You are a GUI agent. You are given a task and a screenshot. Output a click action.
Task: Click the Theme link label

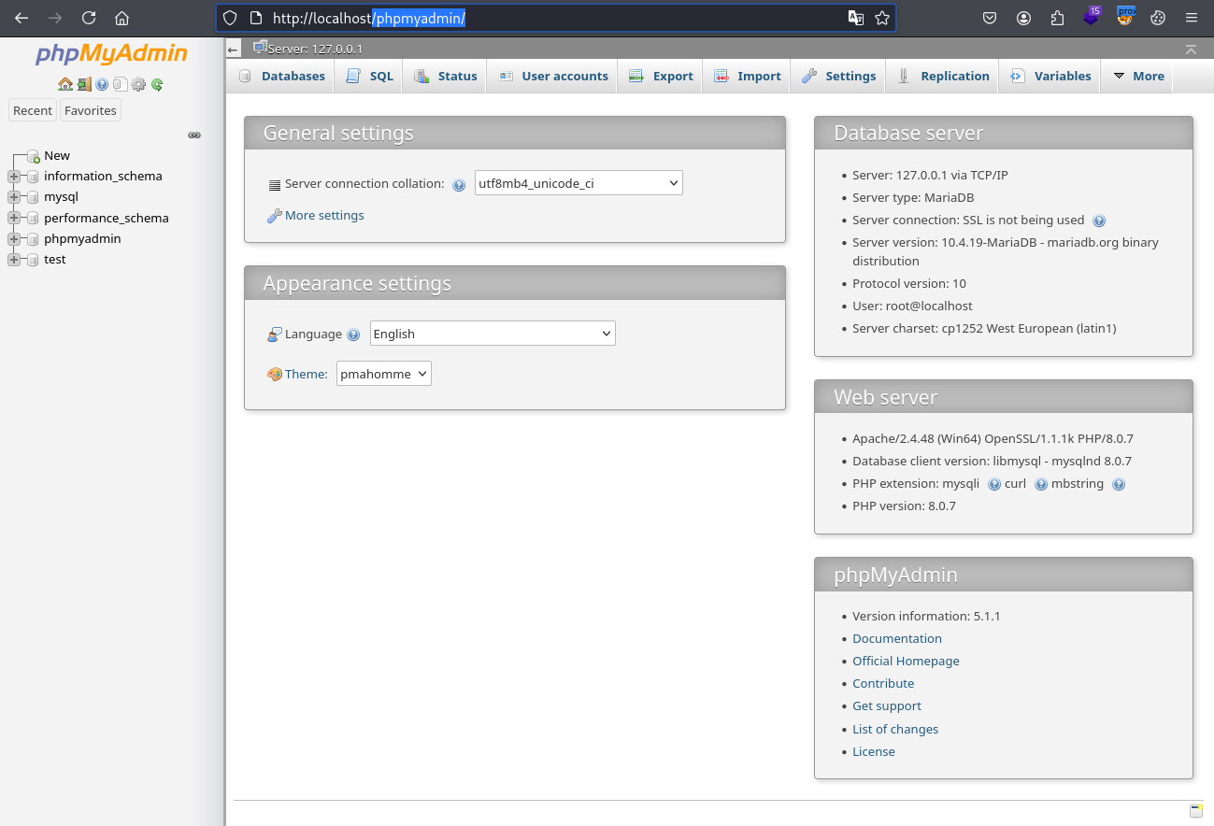point(307,375)
